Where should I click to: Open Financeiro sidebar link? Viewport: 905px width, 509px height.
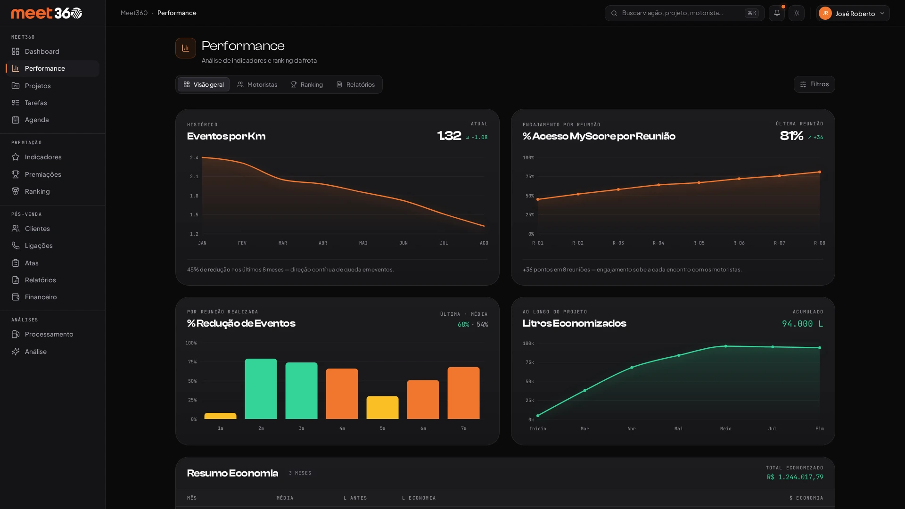click(53, 297)
